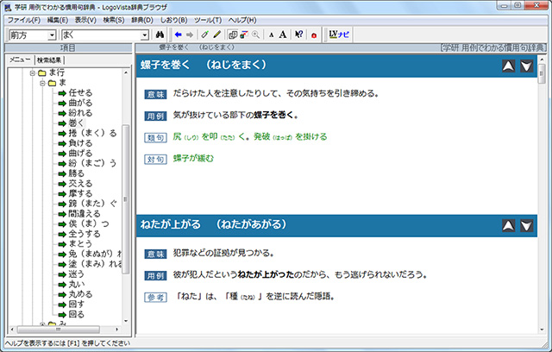Click the LVナビ toolbar button
Image resolution: width=552 pixels, height=352 pixels.
coord(339,35)
